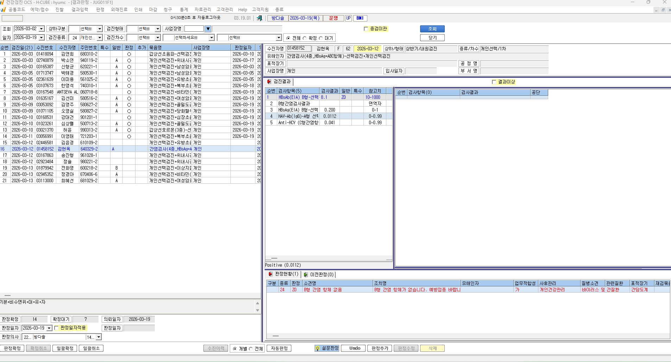Click the blue triangle button beside 사업장명

click(208, 29)
